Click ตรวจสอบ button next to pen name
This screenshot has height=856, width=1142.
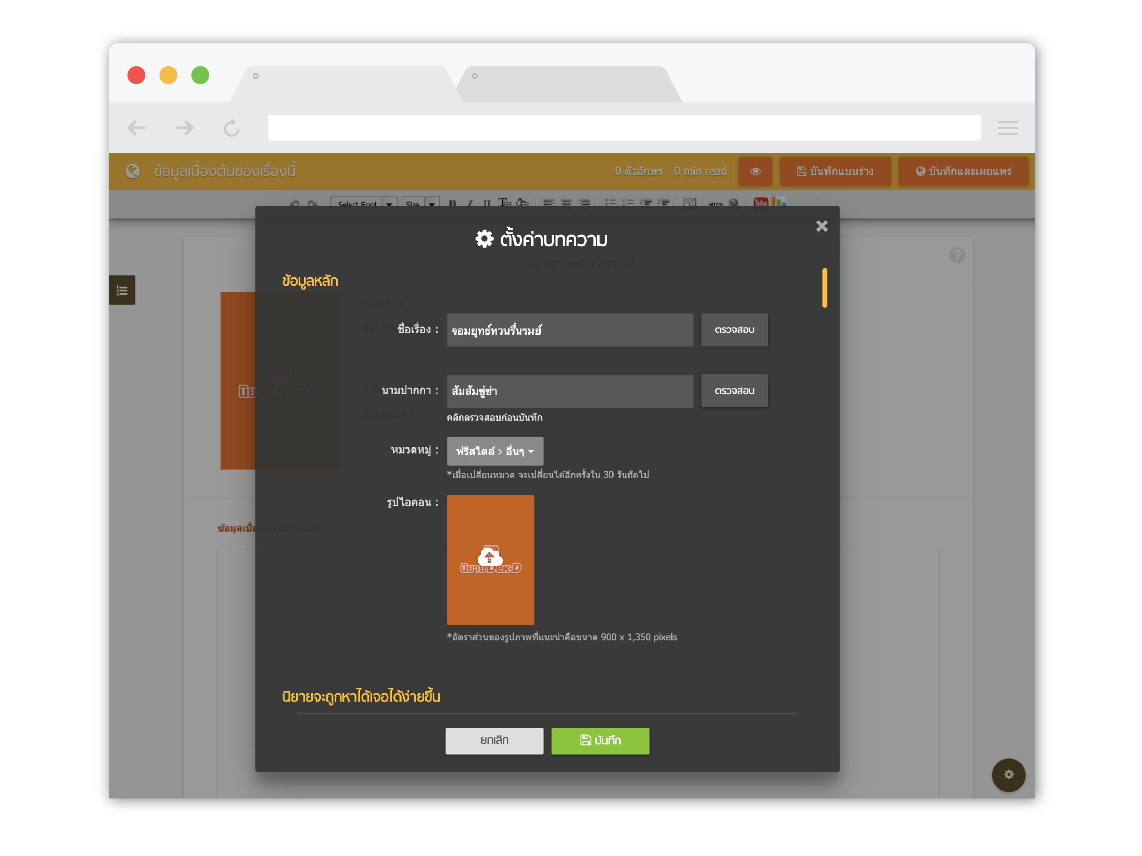coord(734,391)
